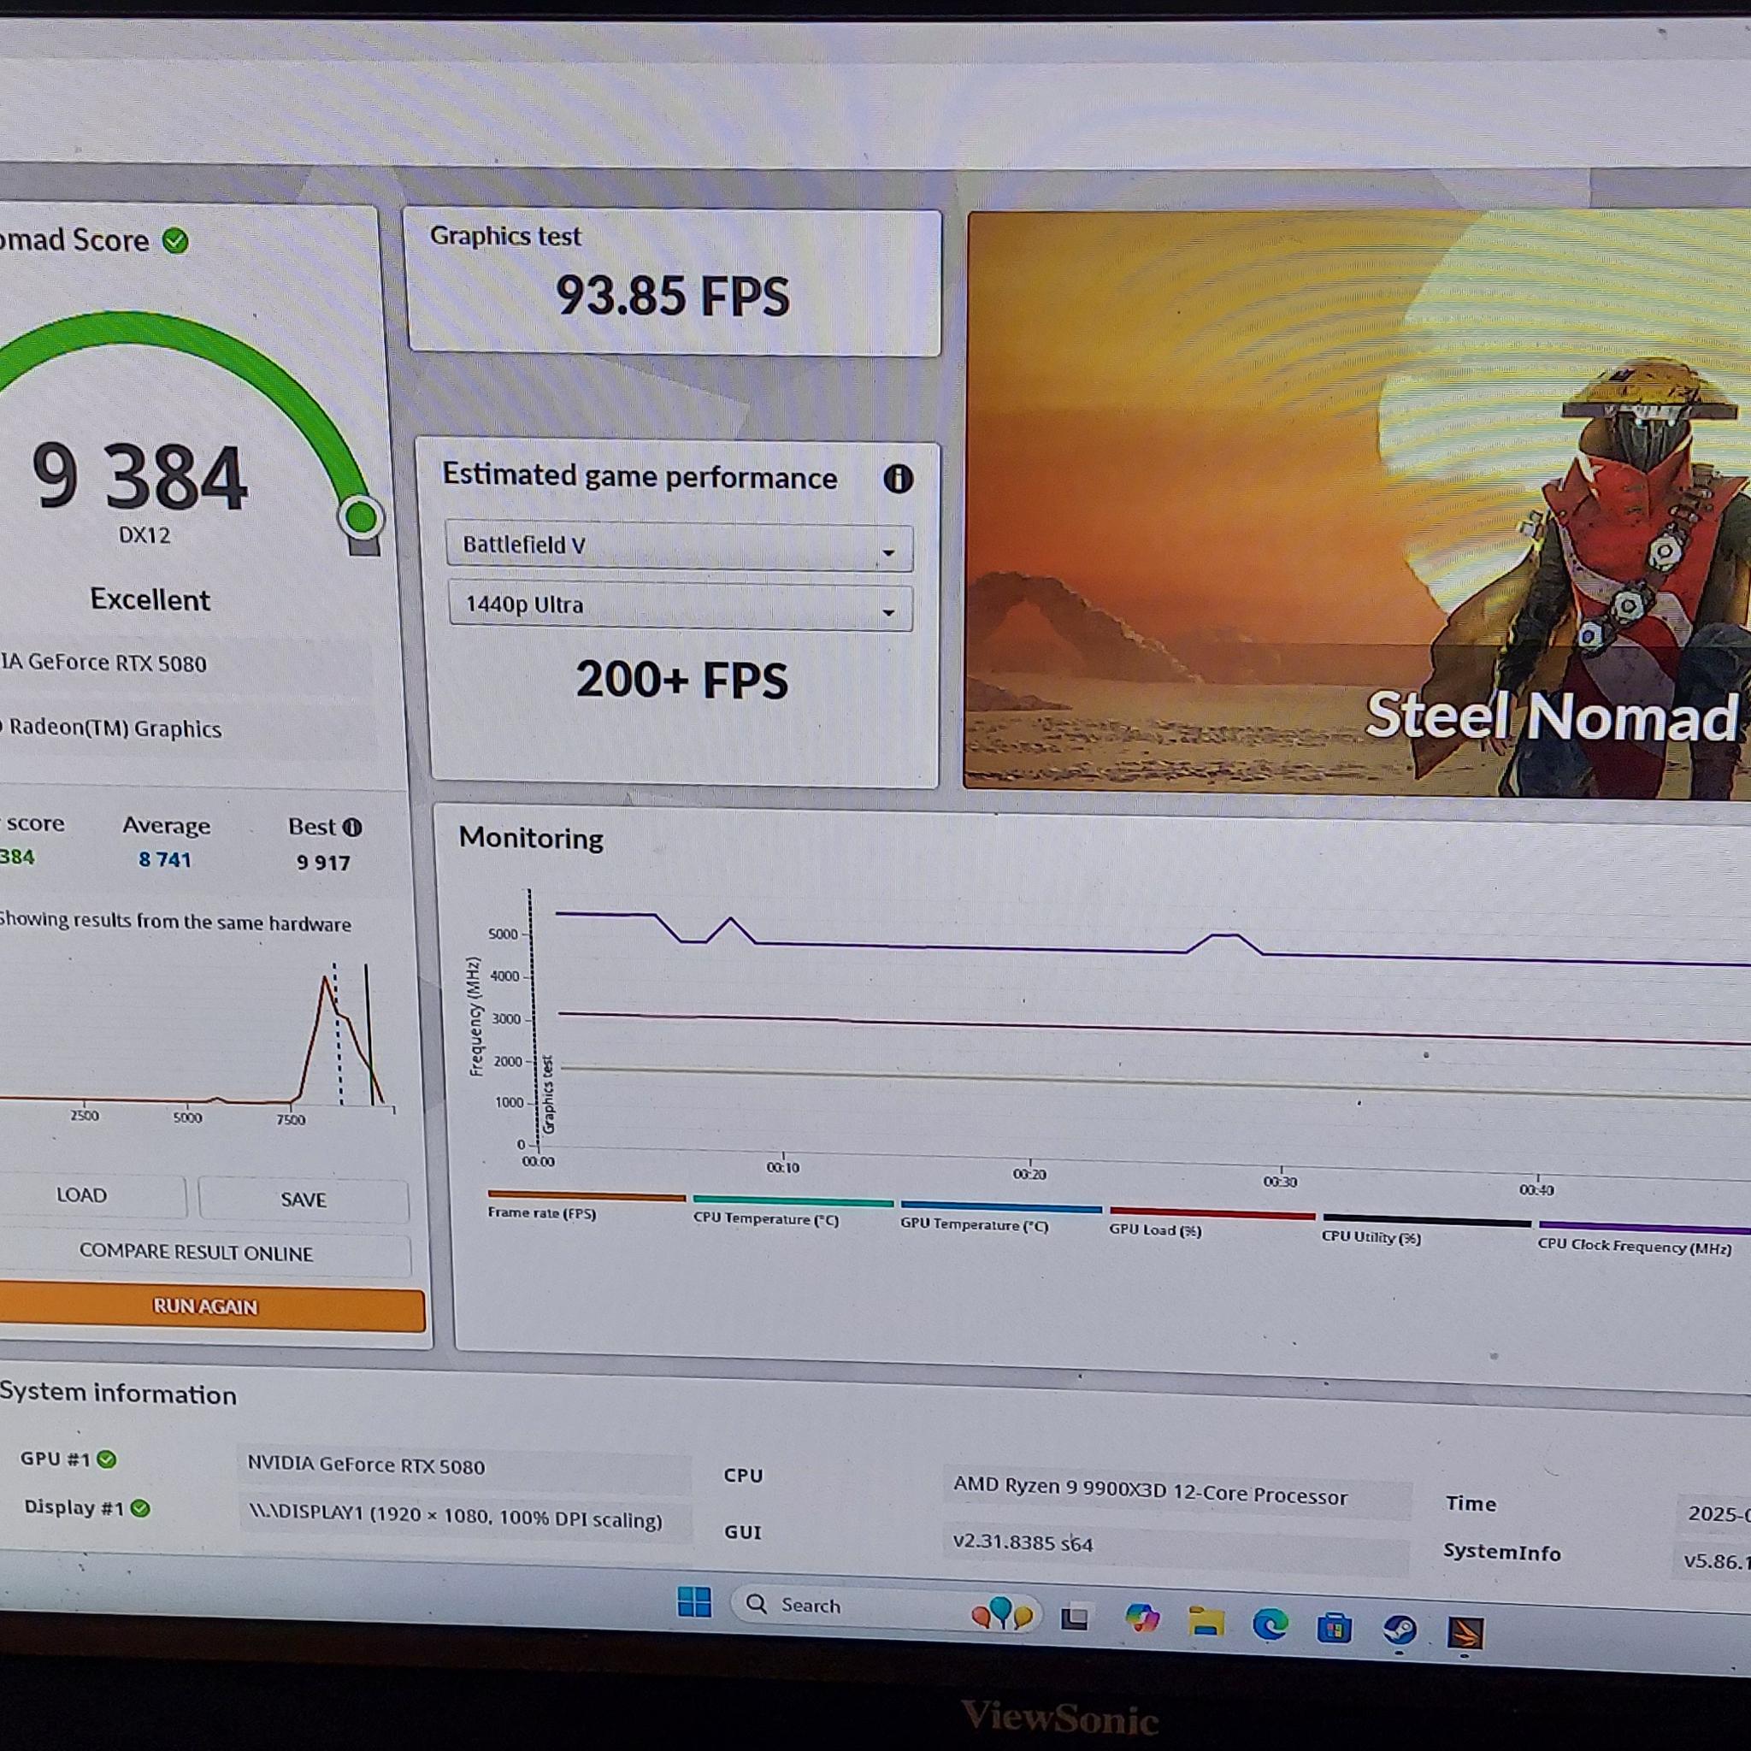Open the Windows Start menu
The image size is (1751, 1751).
coord(694,1602)
